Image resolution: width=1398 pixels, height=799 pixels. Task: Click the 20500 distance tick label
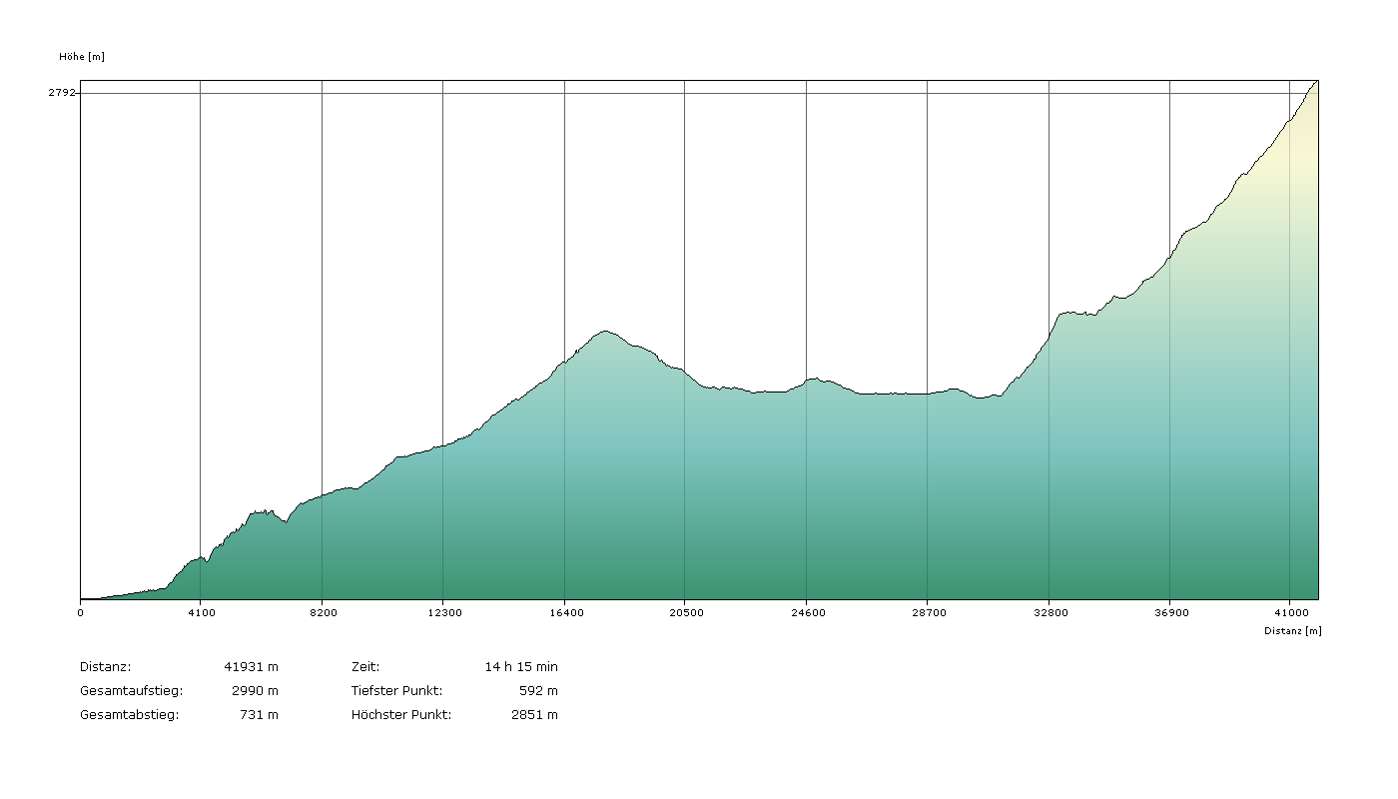coord(686,613)
